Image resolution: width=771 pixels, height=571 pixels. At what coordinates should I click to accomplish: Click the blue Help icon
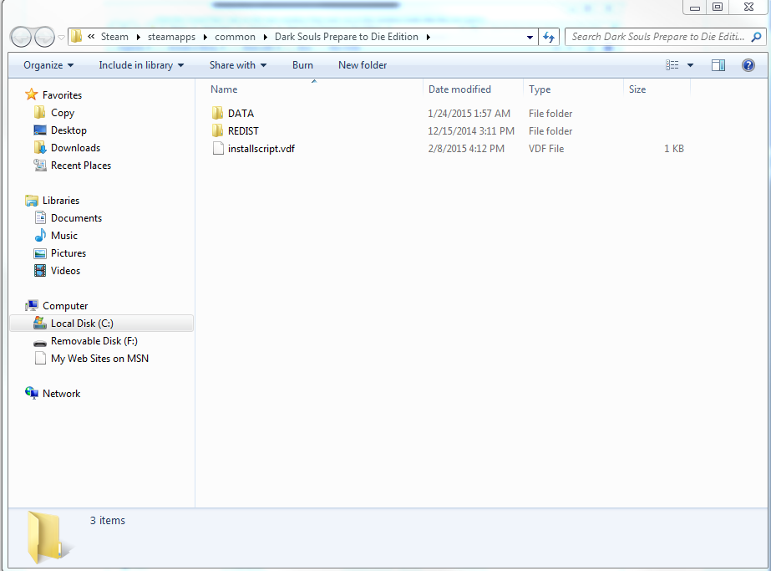coord(748,65)
